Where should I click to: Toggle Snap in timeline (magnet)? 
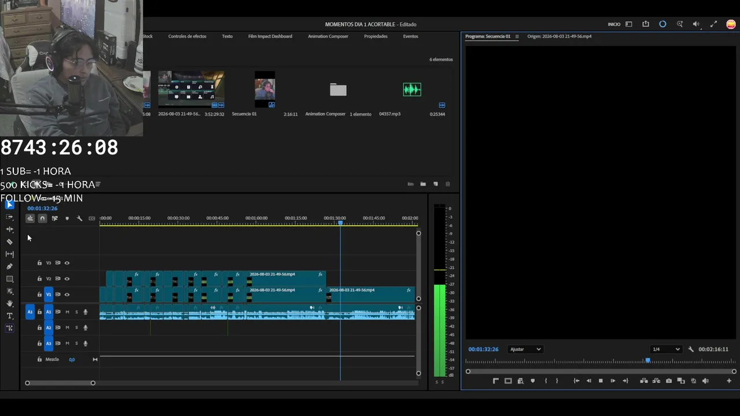click(x=42, y=218)
